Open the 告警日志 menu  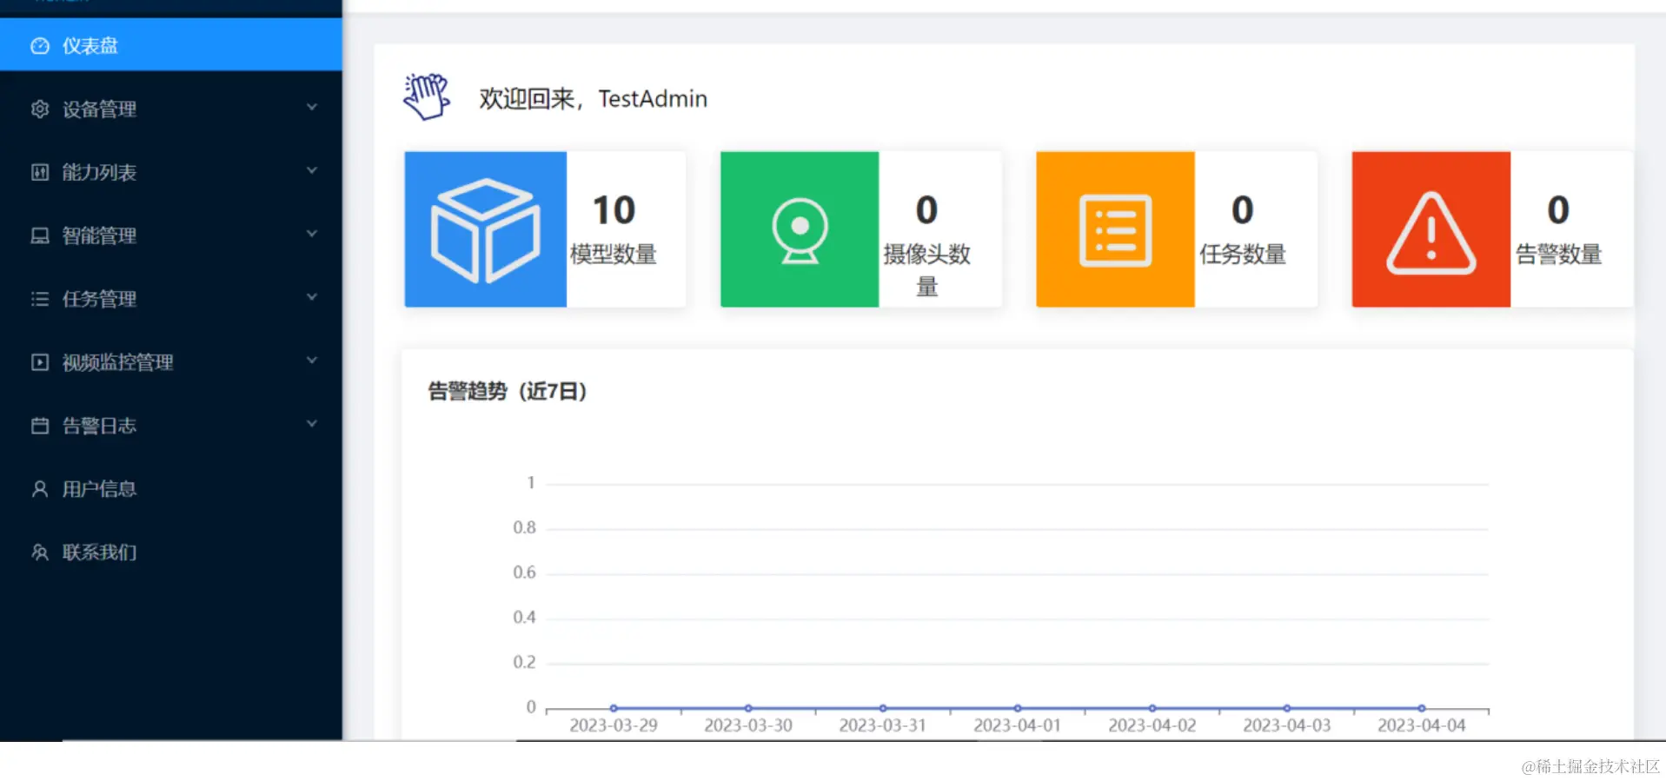click(171, 426)
